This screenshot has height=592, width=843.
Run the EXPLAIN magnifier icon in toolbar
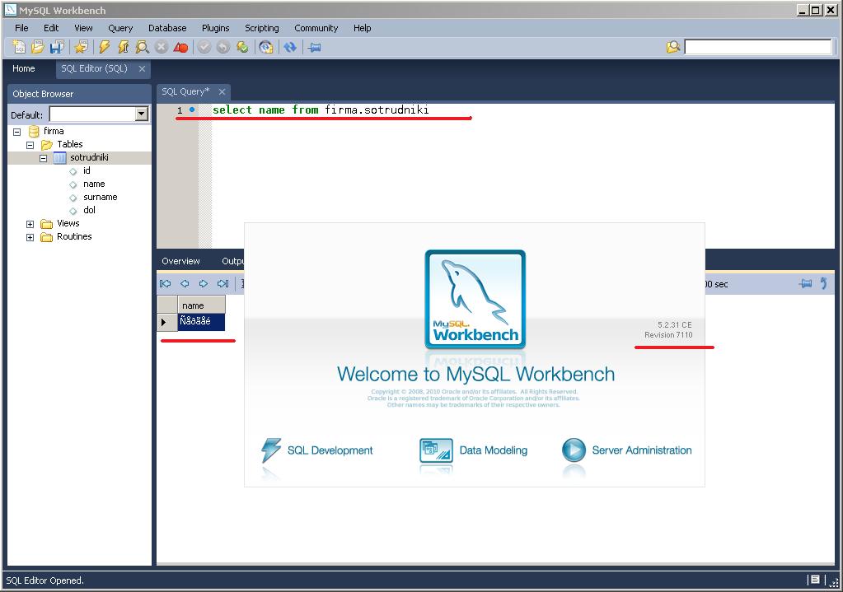pos(142,48)
